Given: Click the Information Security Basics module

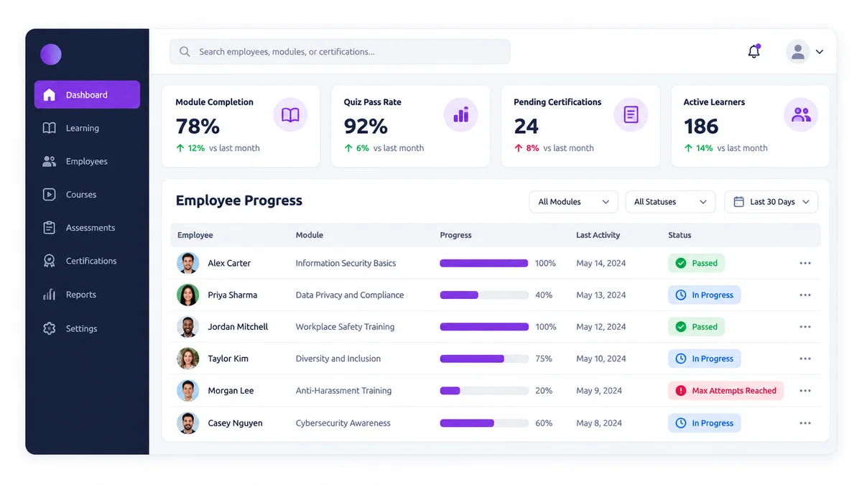Looking at the screenshot, I should coord(346,263).
